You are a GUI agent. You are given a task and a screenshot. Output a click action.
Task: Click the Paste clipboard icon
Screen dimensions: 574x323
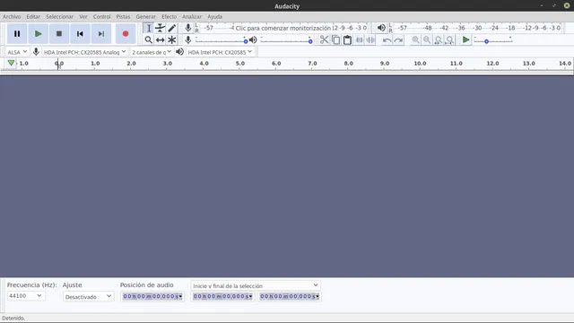coord(347,39)
